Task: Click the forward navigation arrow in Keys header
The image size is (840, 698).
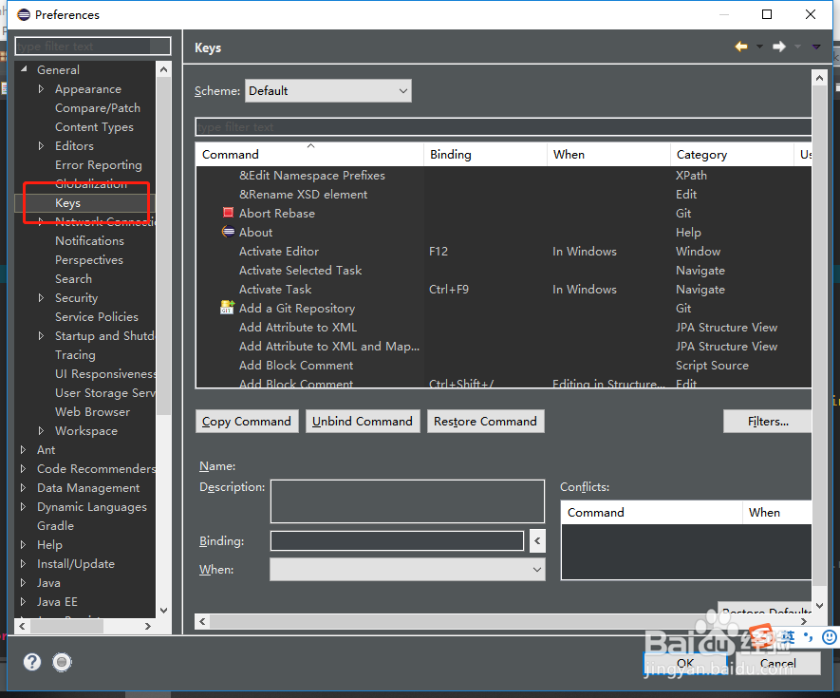Action: pos(779,47)
